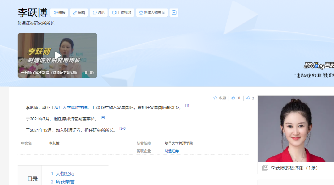The height and width of the screenshot is (185, 334).
Task: Click the 中文名 value 李跃博
Action: [x=54, y=143]
